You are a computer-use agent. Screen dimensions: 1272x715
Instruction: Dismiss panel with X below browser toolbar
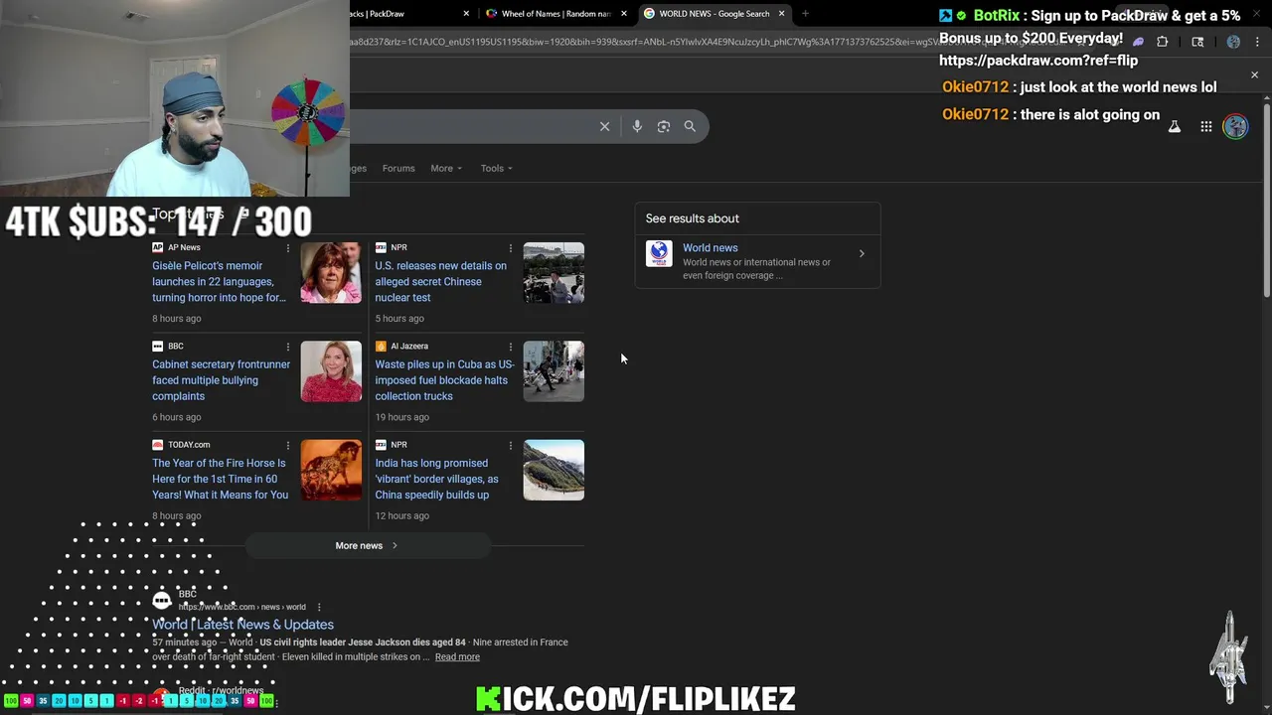[x=1254, y=74]
